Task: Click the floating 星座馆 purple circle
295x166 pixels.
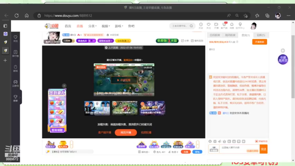Action: point(283,59)
